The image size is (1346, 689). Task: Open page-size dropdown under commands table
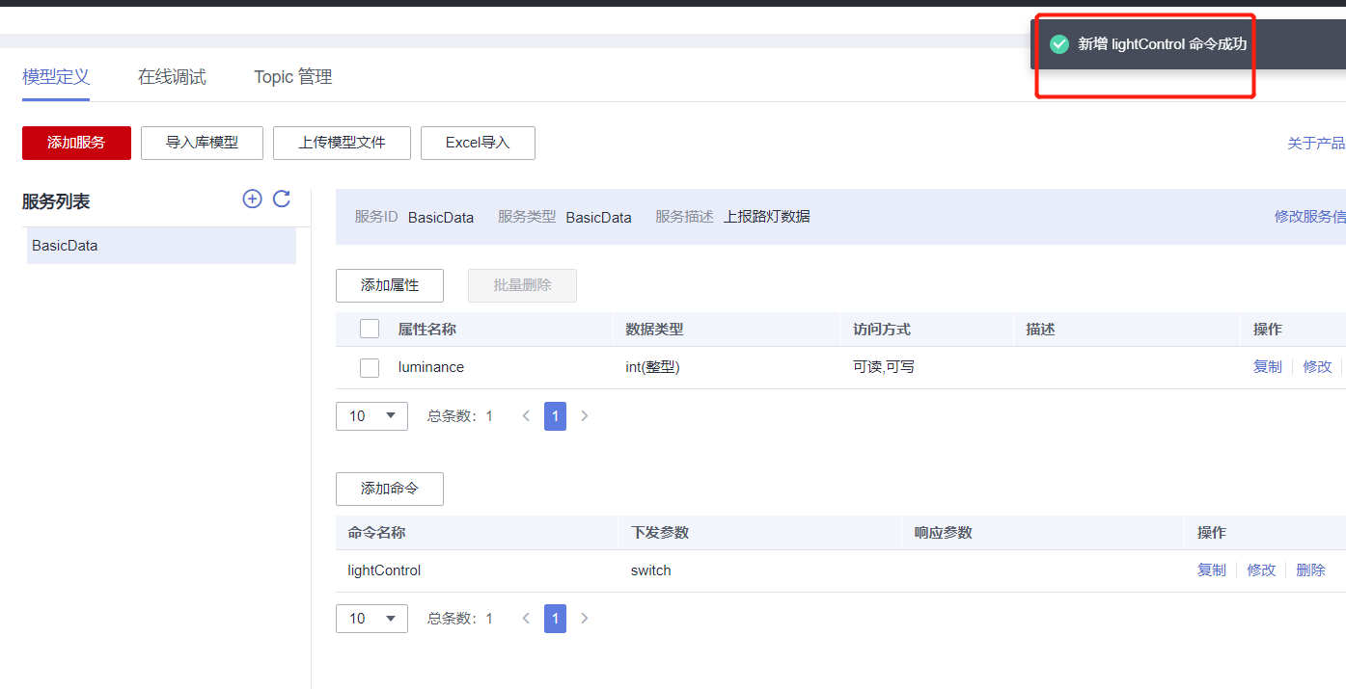371,619
